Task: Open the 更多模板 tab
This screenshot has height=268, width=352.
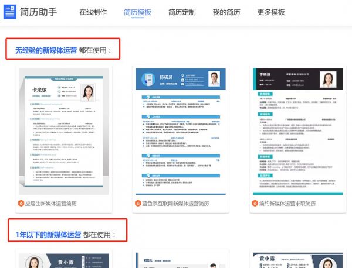Action: coord(271,12)
